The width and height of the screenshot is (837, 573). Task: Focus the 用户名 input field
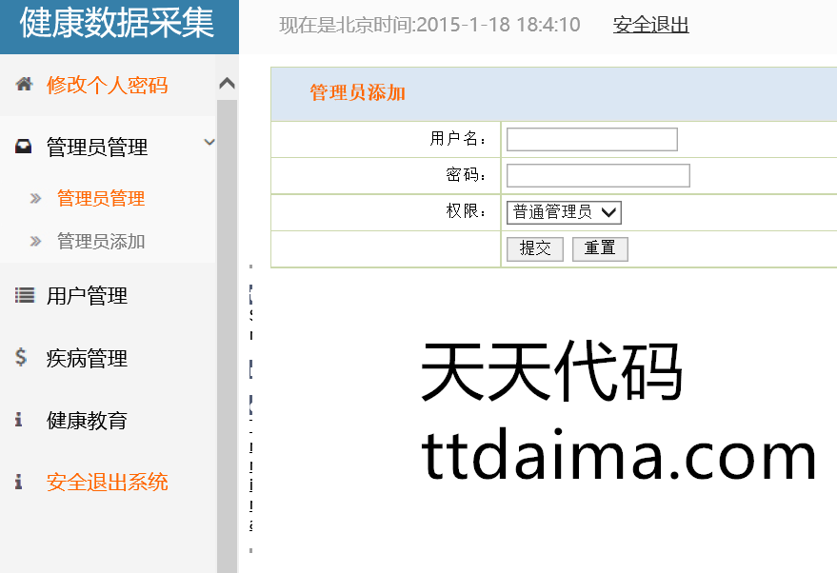(591, 140)
